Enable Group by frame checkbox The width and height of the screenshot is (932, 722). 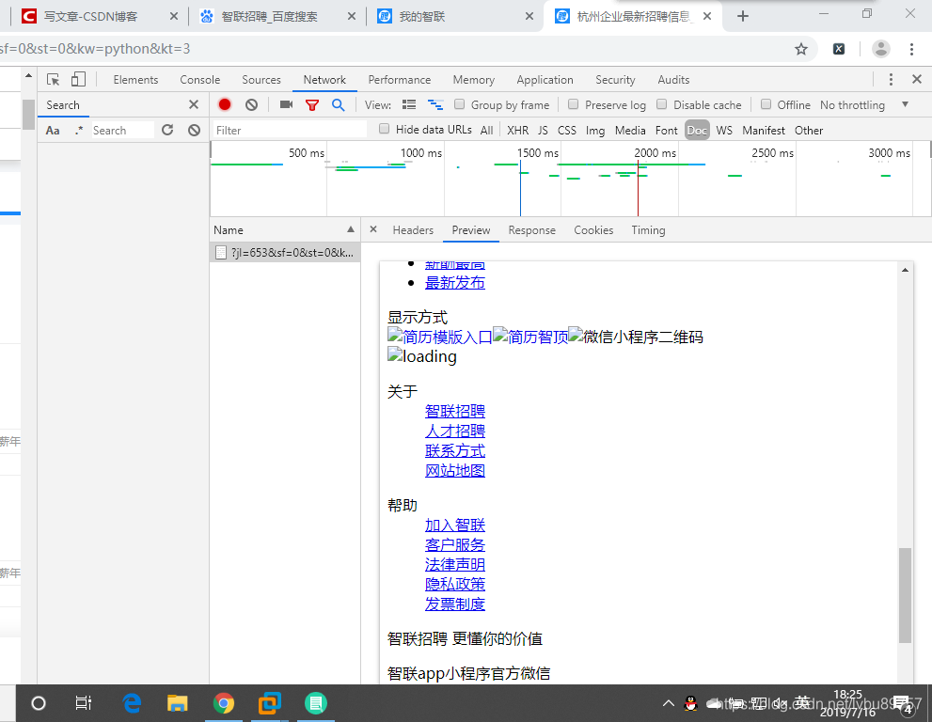point(460,104)
